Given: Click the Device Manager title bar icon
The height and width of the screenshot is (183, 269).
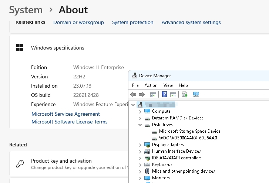Looking at the screenshot, I should pos(134,75).
